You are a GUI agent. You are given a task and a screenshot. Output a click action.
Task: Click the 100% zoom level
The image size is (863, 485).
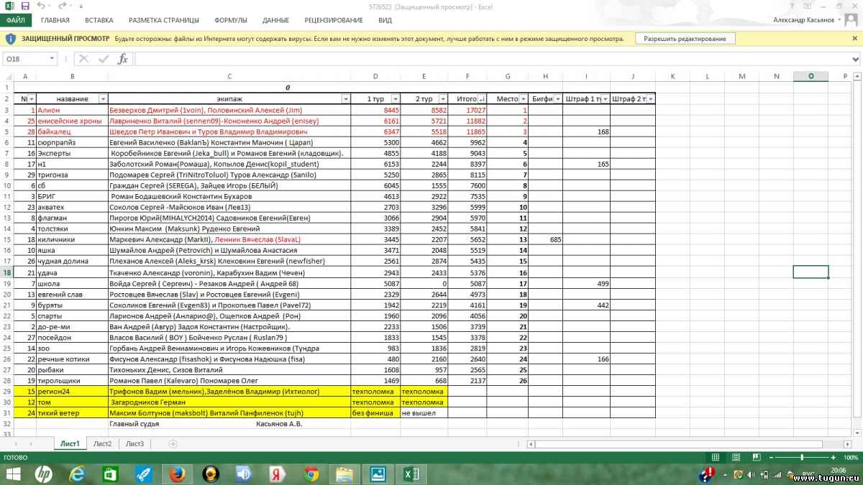[851, 457]
